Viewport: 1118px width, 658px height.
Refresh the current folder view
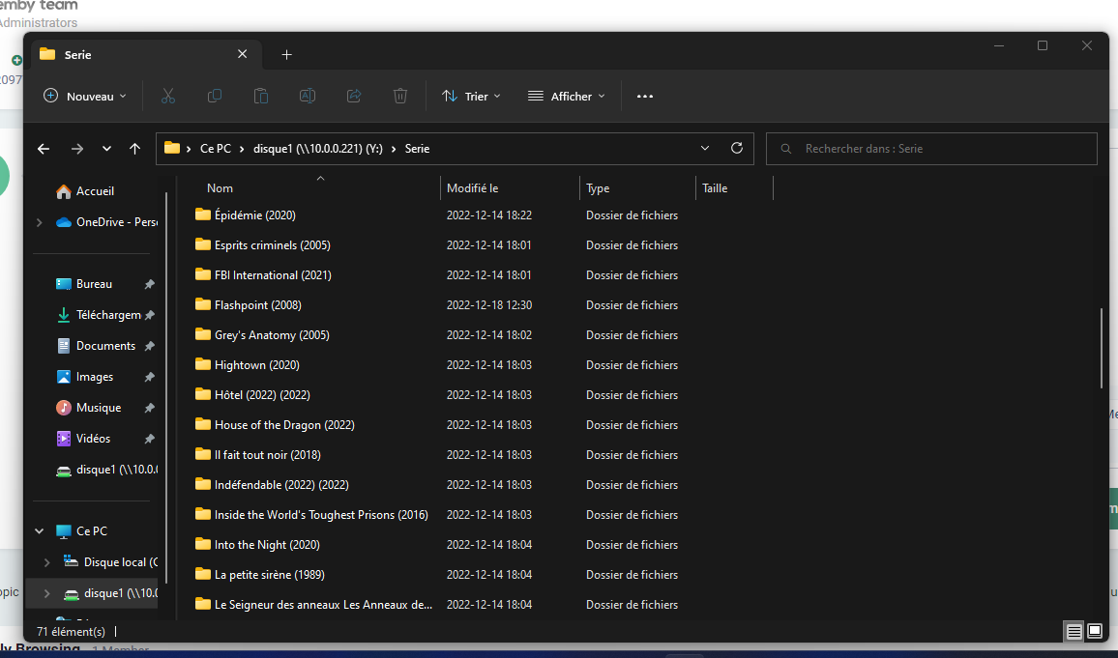[737, 149]
